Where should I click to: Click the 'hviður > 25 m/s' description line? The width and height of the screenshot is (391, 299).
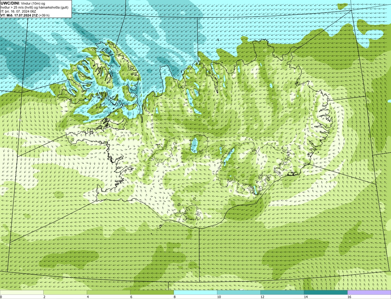[x=35, y=7]
